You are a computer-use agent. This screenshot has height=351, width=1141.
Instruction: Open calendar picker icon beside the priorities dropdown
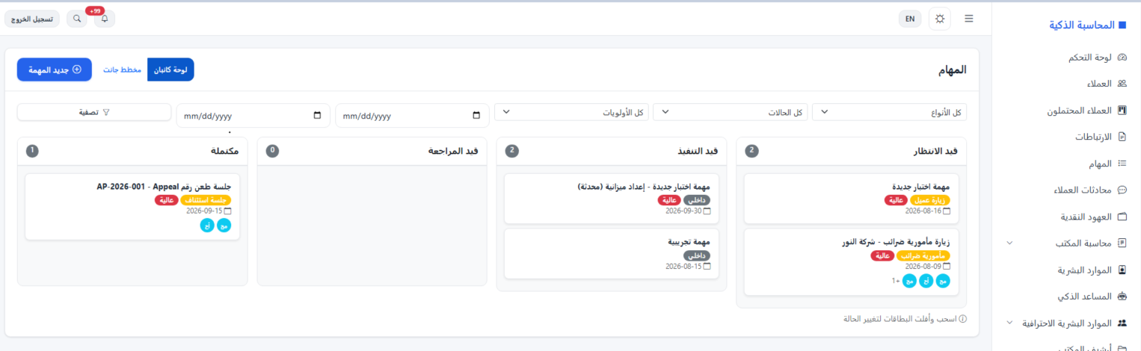pyautogui.click(x=477, y=116)
